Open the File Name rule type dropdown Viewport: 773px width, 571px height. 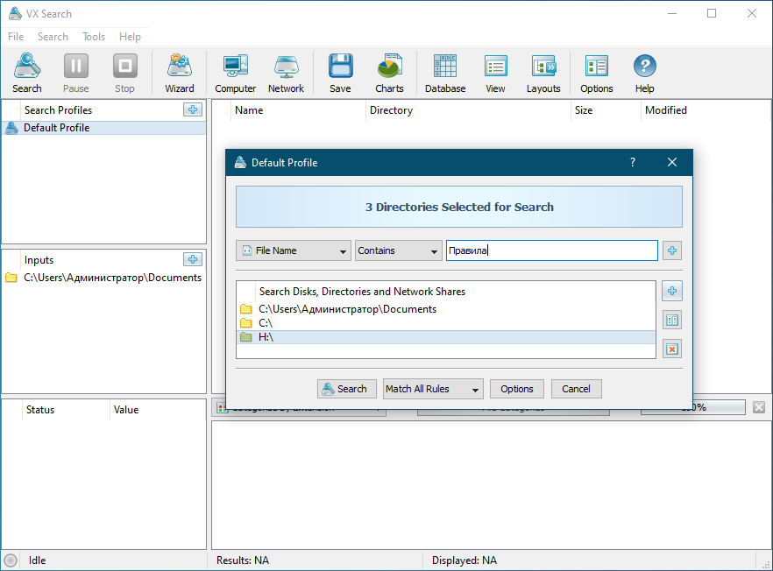[x=294, y=250]
